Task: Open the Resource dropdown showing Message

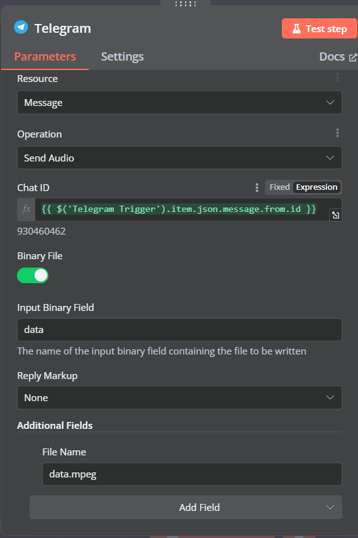Action: tap(179, 102)
